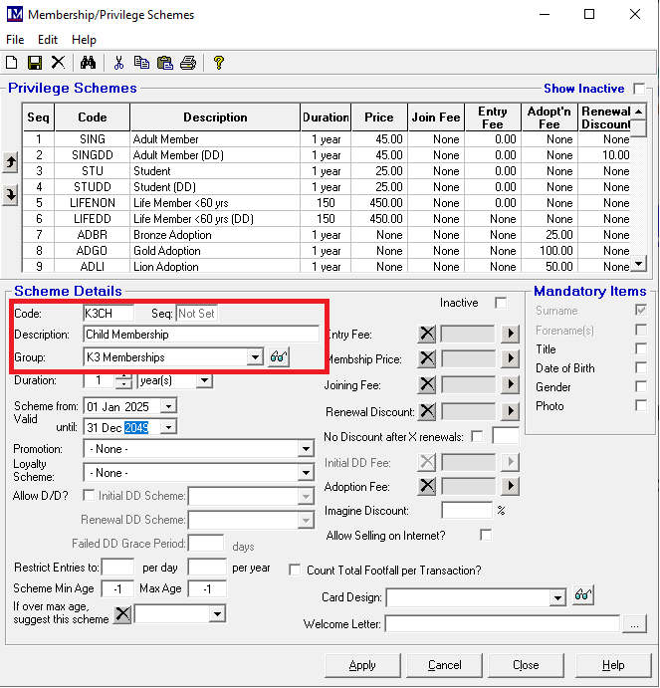Move scheme up with the up arrow

point(11,162)
